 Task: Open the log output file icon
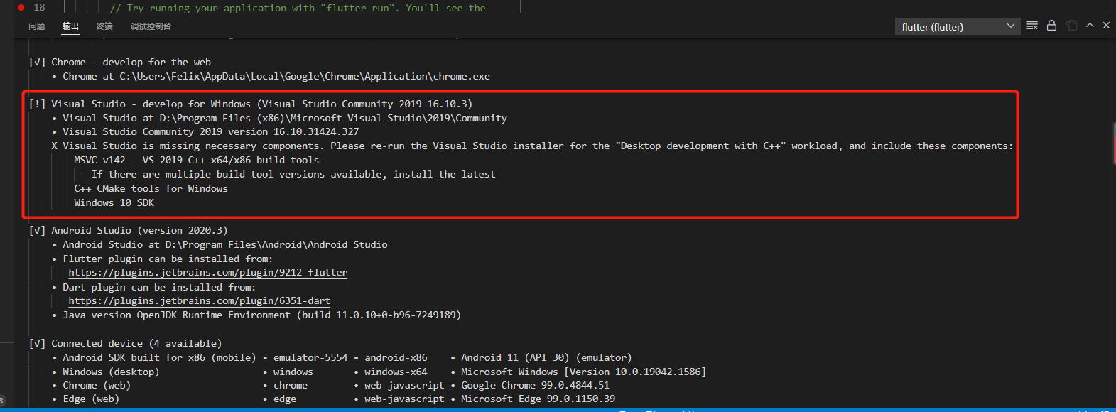coord(1071,26)
